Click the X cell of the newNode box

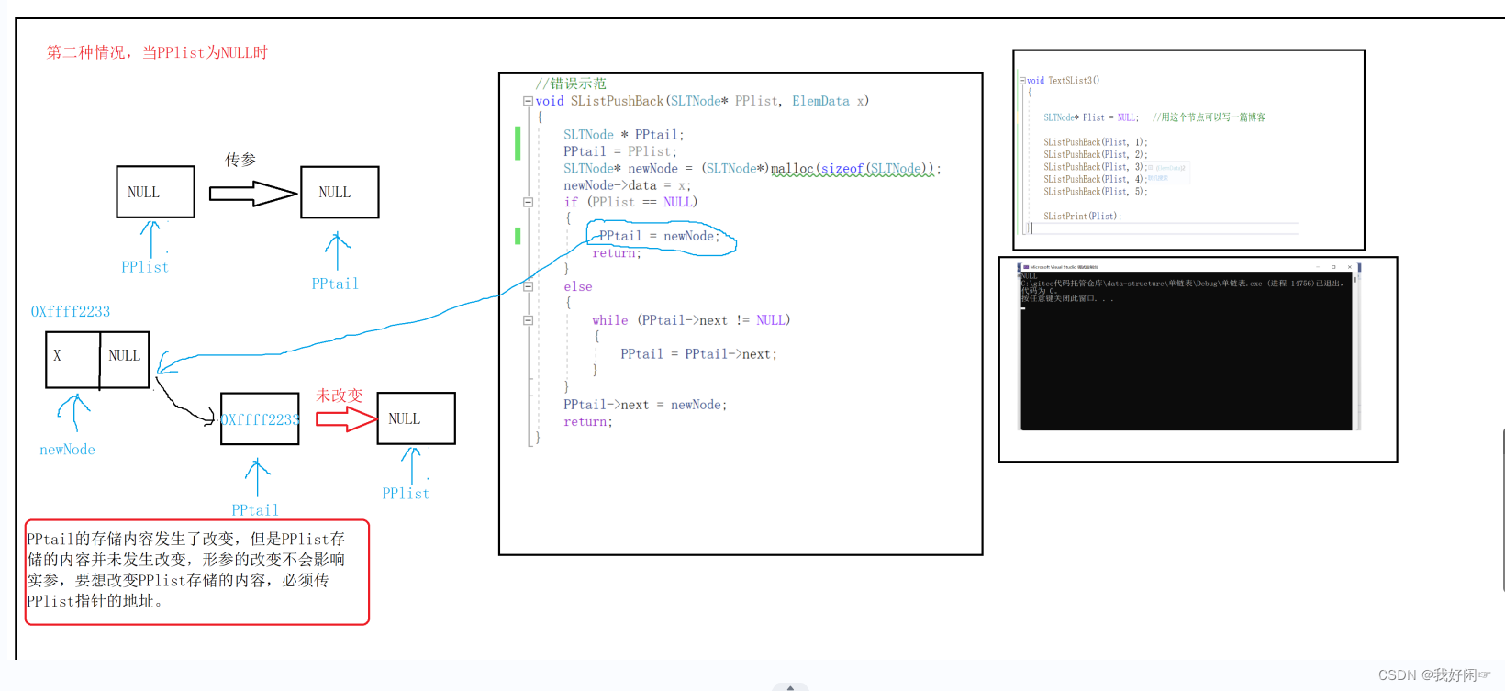pyautogui.click(x=72, y=360)
